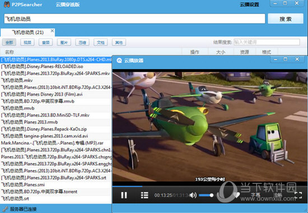This screenshot has width=308, height=213.
Task: Click the video frame in the player
Action: click(209, 127)
